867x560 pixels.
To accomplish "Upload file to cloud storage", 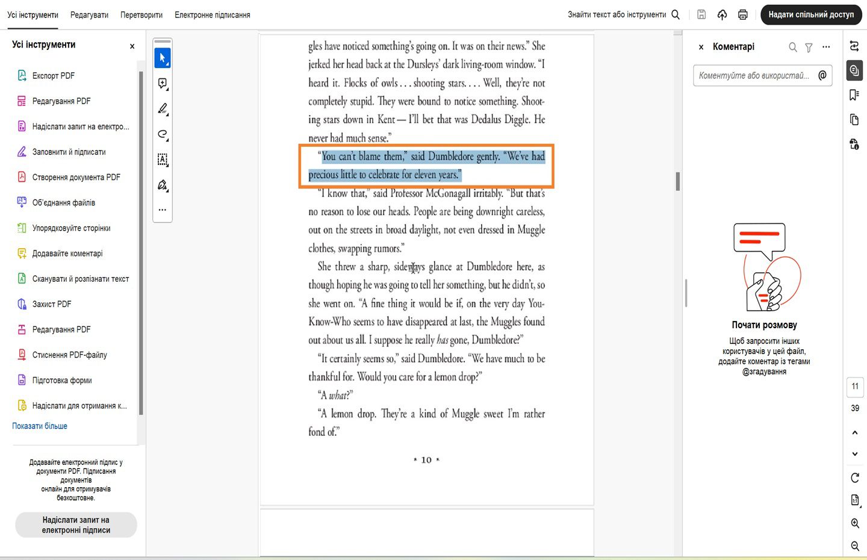I will point(722,14).
